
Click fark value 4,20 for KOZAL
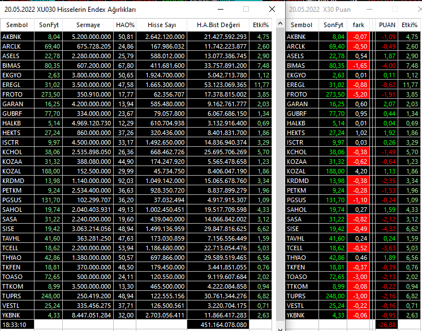(359, 171)
